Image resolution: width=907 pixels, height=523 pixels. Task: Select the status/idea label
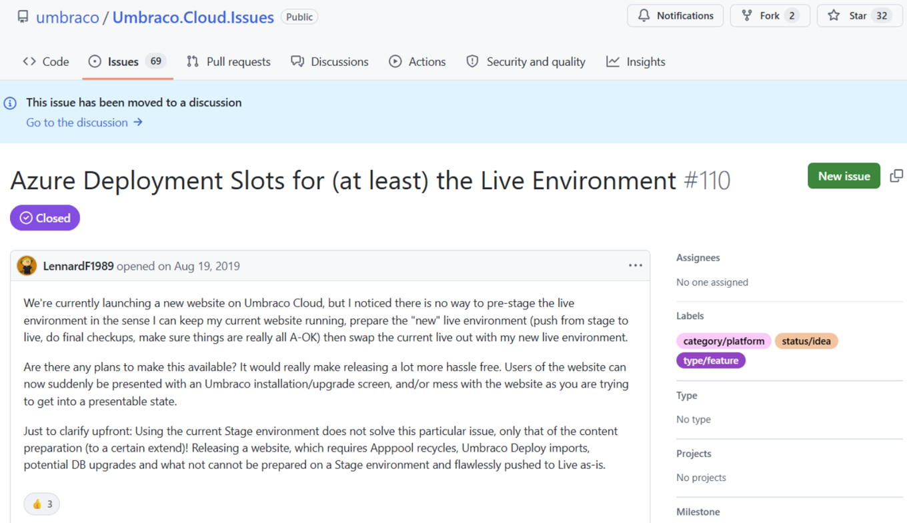click(806, 341)
